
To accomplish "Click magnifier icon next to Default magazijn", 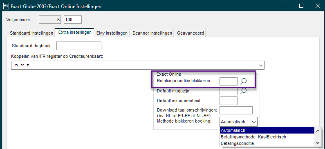I will (x=243, y=91).
